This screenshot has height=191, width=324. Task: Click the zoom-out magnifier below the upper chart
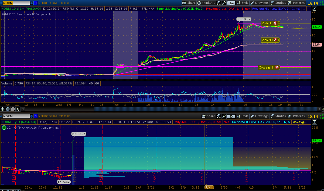pos(13,109)
